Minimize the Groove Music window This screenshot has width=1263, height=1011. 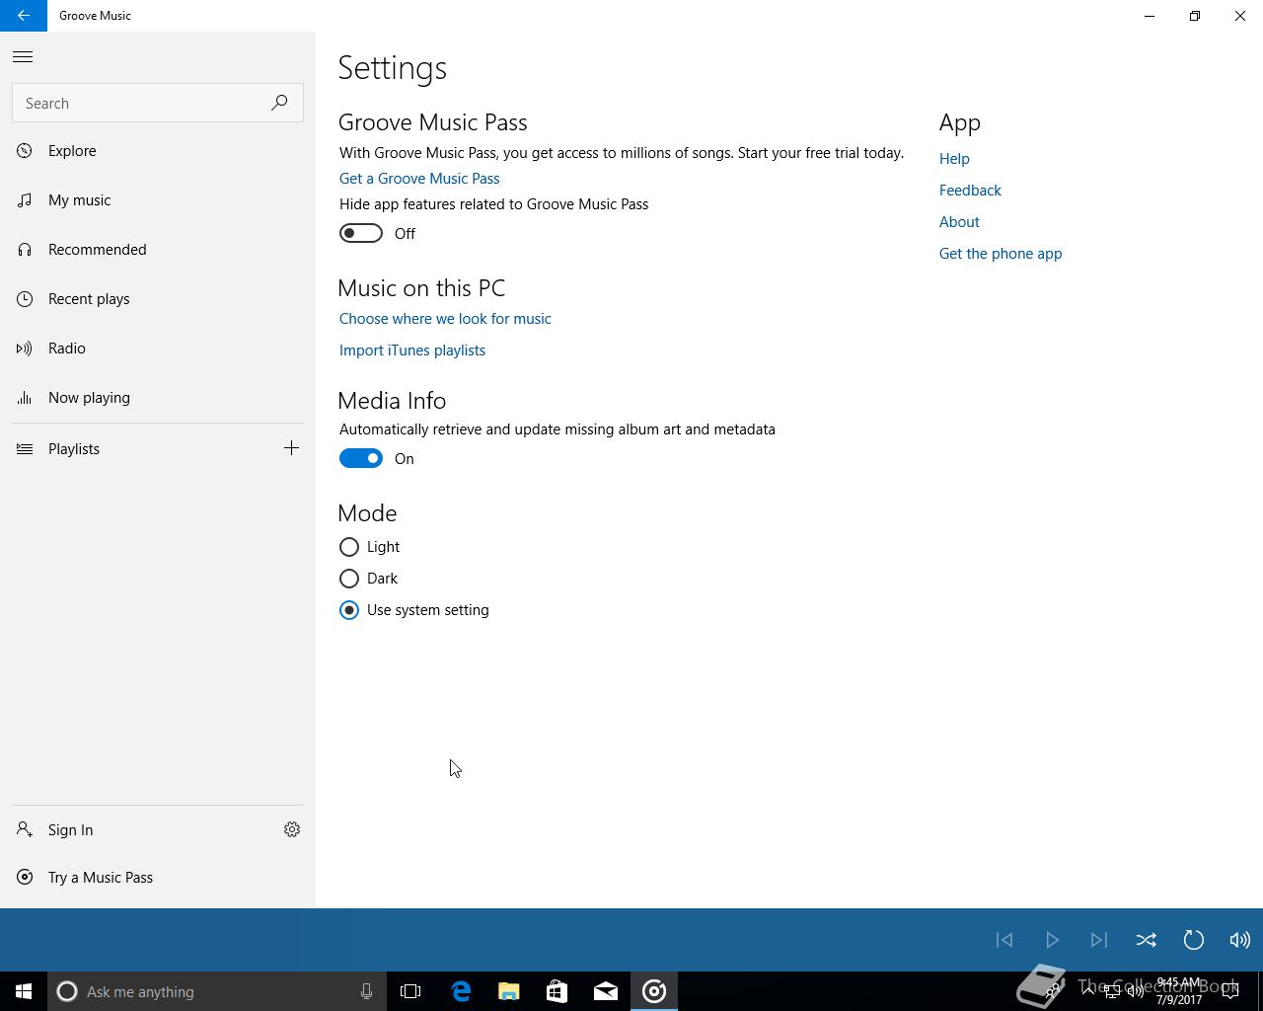1150,16
